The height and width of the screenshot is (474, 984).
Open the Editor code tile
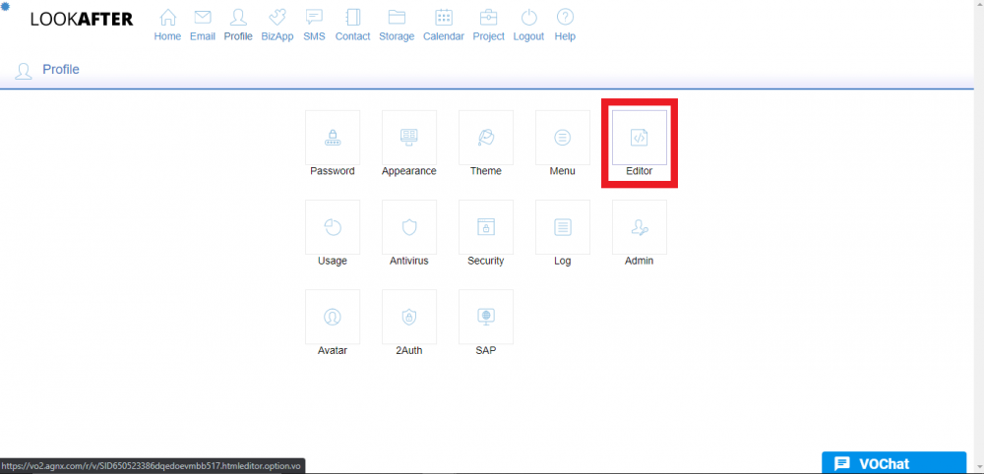pos(640,138)
